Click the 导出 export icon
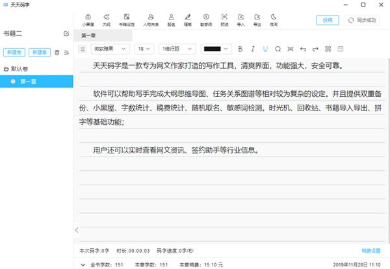 [259, 19]
